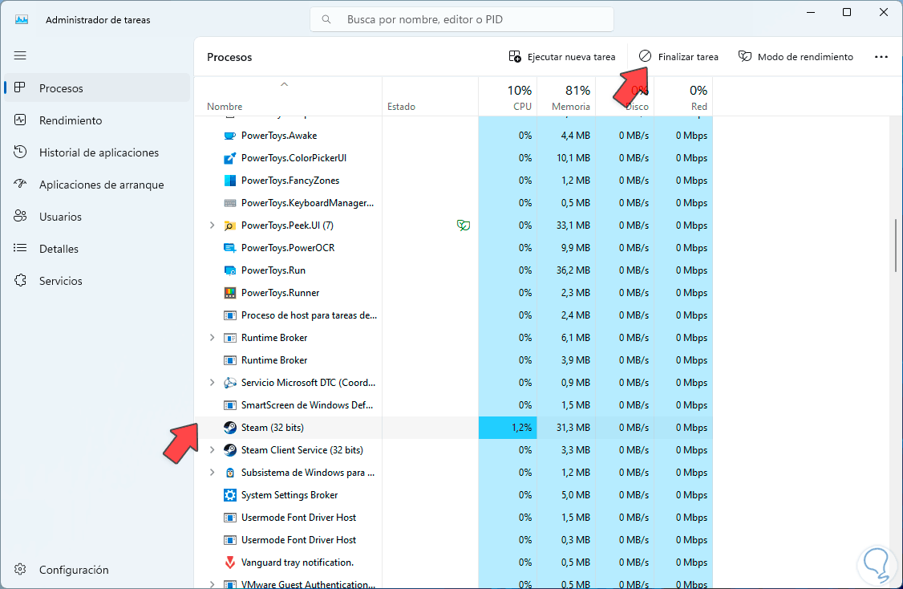Screen dimensions: 903x589
Task: Select the second Usermode Font Driver Host row
Action: click(x=454, y=540)
